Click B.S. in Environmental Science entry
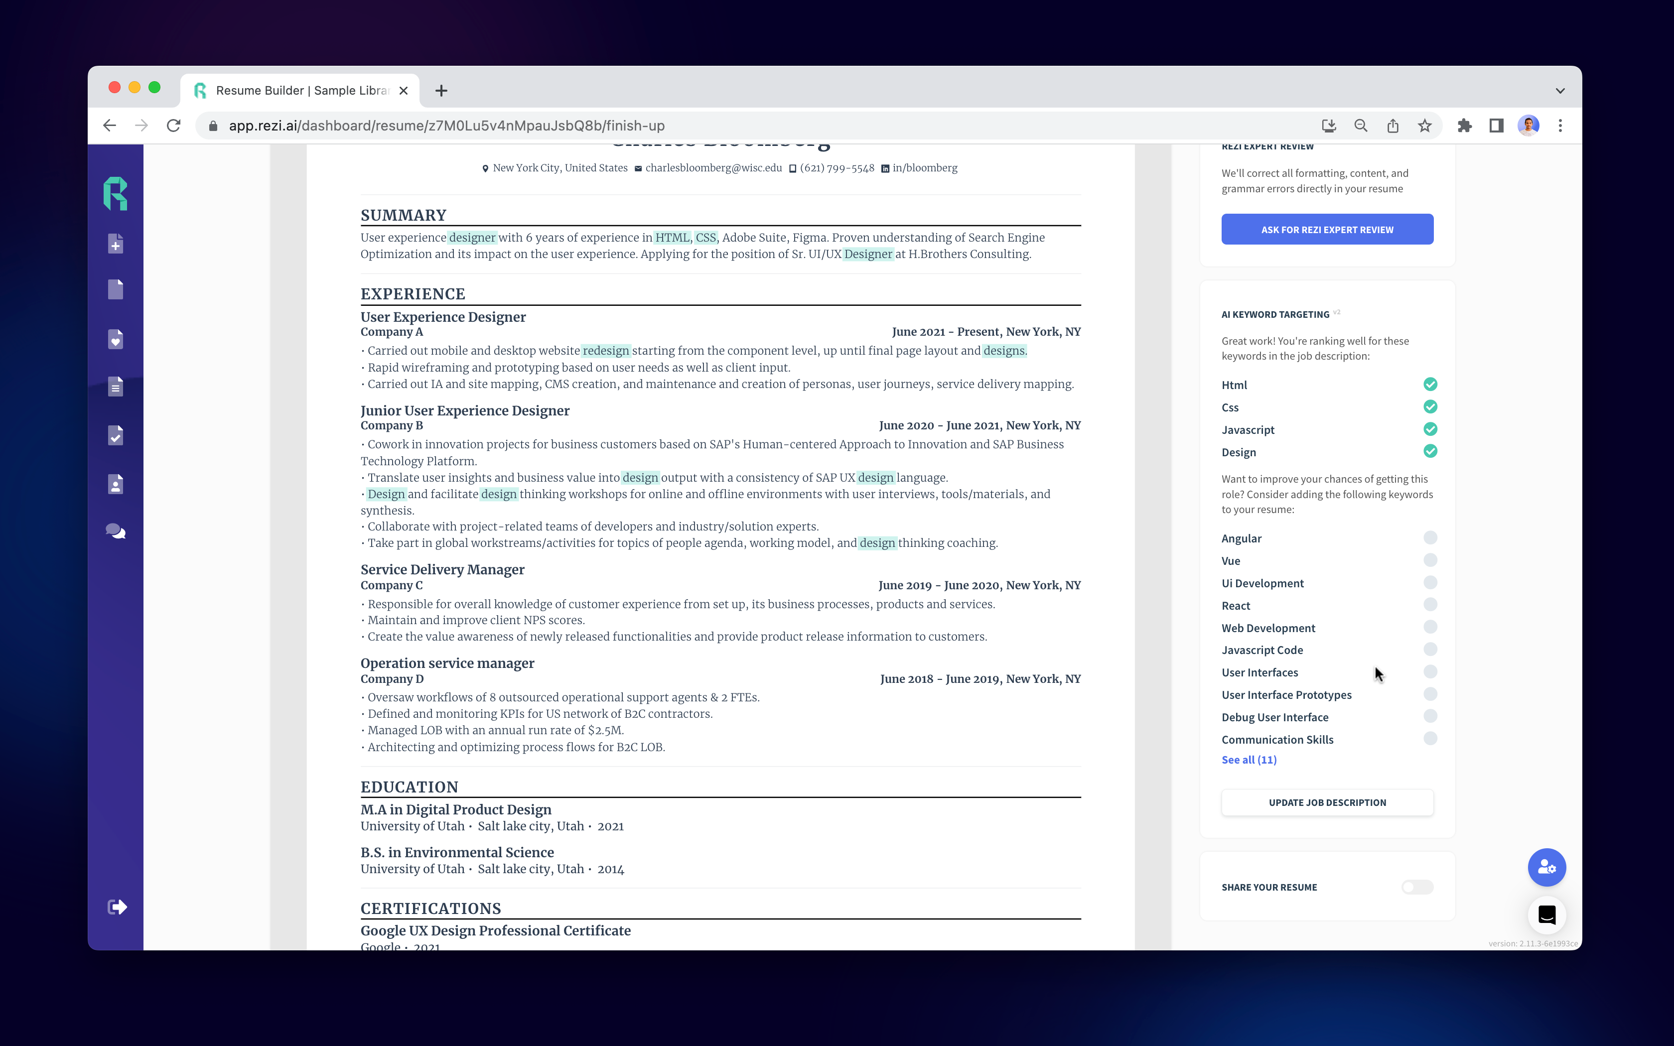 tap(457, 852)
